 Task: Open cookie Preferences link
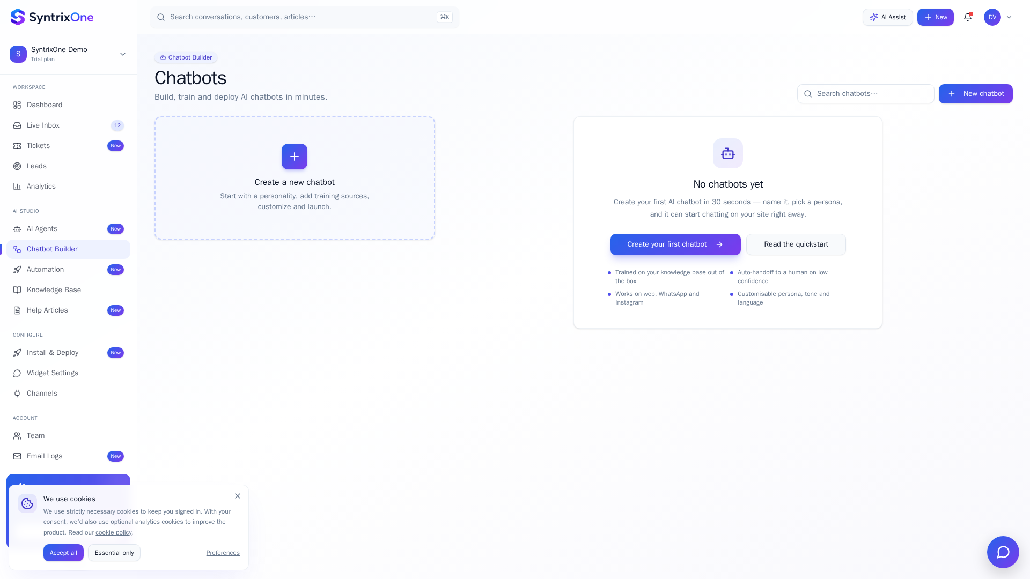click(223, 553)
